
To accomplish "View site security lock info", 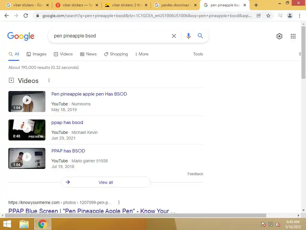I will click(x=38, y=16).
